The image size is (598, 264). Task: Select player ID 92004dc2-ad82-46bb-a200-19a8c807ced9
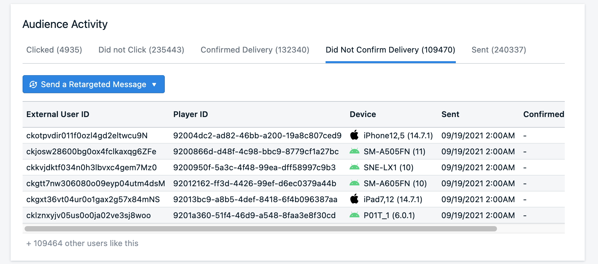point(257,136)
